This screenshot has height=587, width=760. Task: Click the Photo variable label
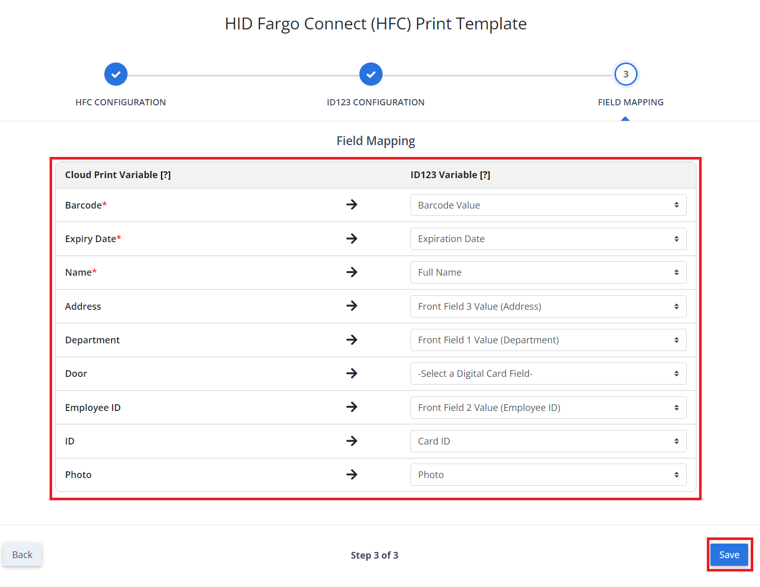click(x=78, y=474)
